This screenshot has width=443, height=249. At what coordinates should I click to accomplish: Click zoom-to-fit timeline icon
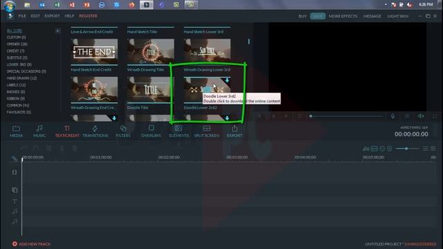pyautogui.click(x=374, y=149)
